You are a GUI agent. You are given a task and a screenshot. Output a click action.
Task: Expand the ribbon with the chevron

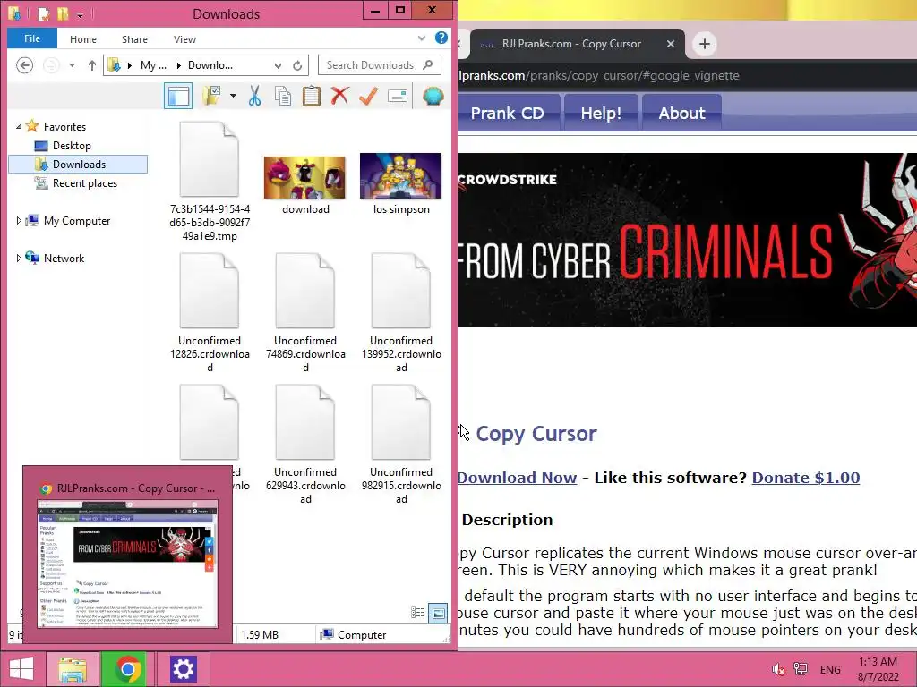pos(422,38)
